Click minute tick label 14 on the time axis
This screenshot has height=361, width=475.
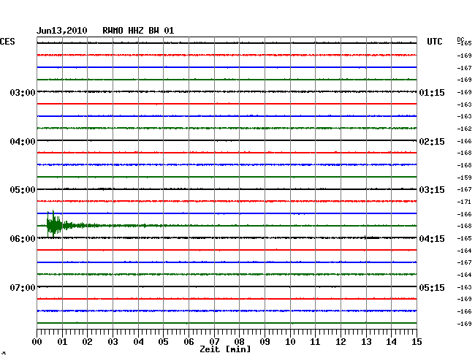(x=391, y=342)
